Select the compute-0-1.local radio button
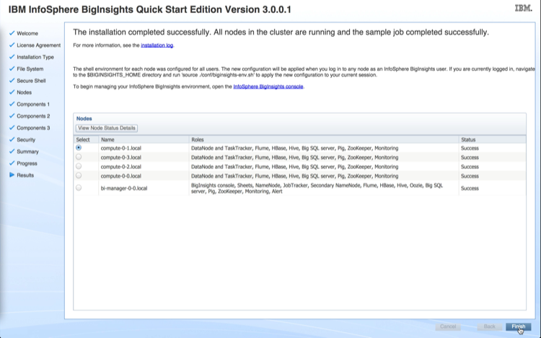This screenshot has height=338, width=541. [x=79, y=147]
